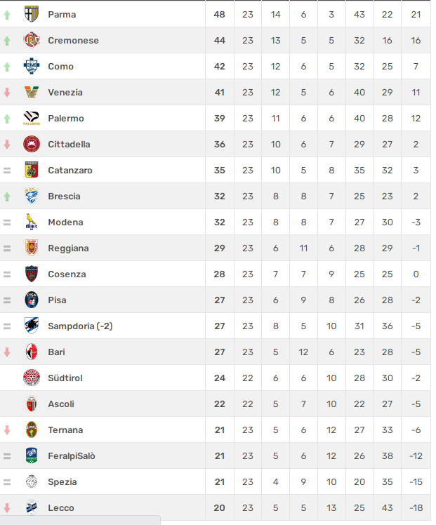
Task: Click the Parma club crest
Action: click(x=32, y=15)
